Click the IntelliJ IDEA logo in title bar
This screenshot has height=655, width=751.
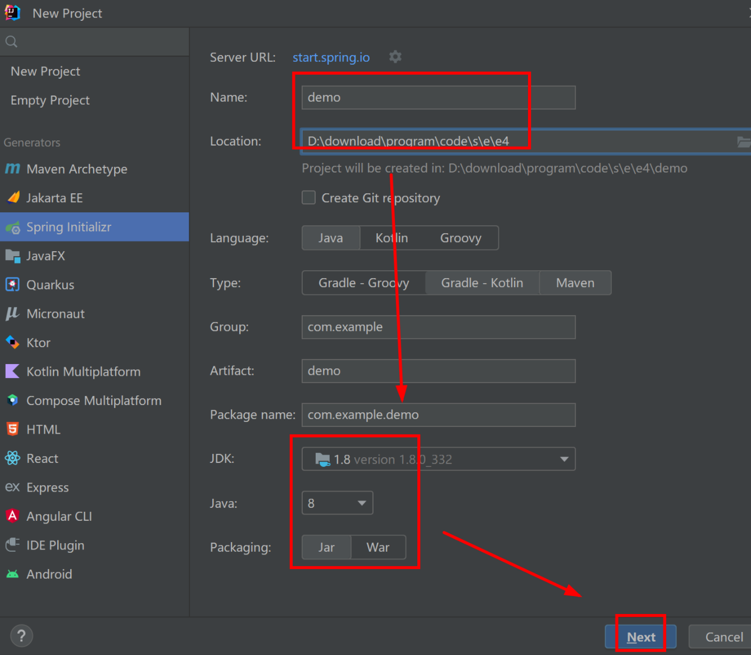click(12, 12)
